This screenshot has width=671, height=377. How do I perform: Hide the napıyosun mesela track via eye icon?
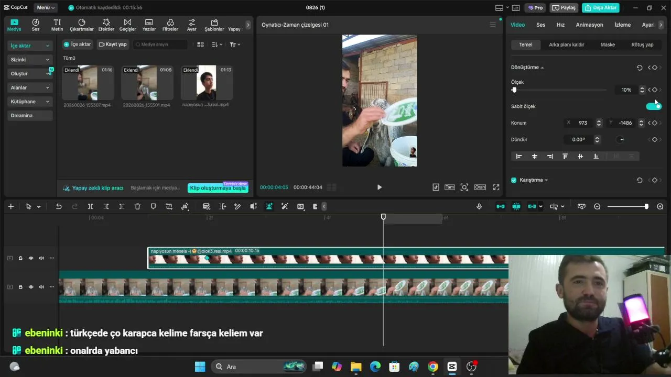click(x=31, y=258)
